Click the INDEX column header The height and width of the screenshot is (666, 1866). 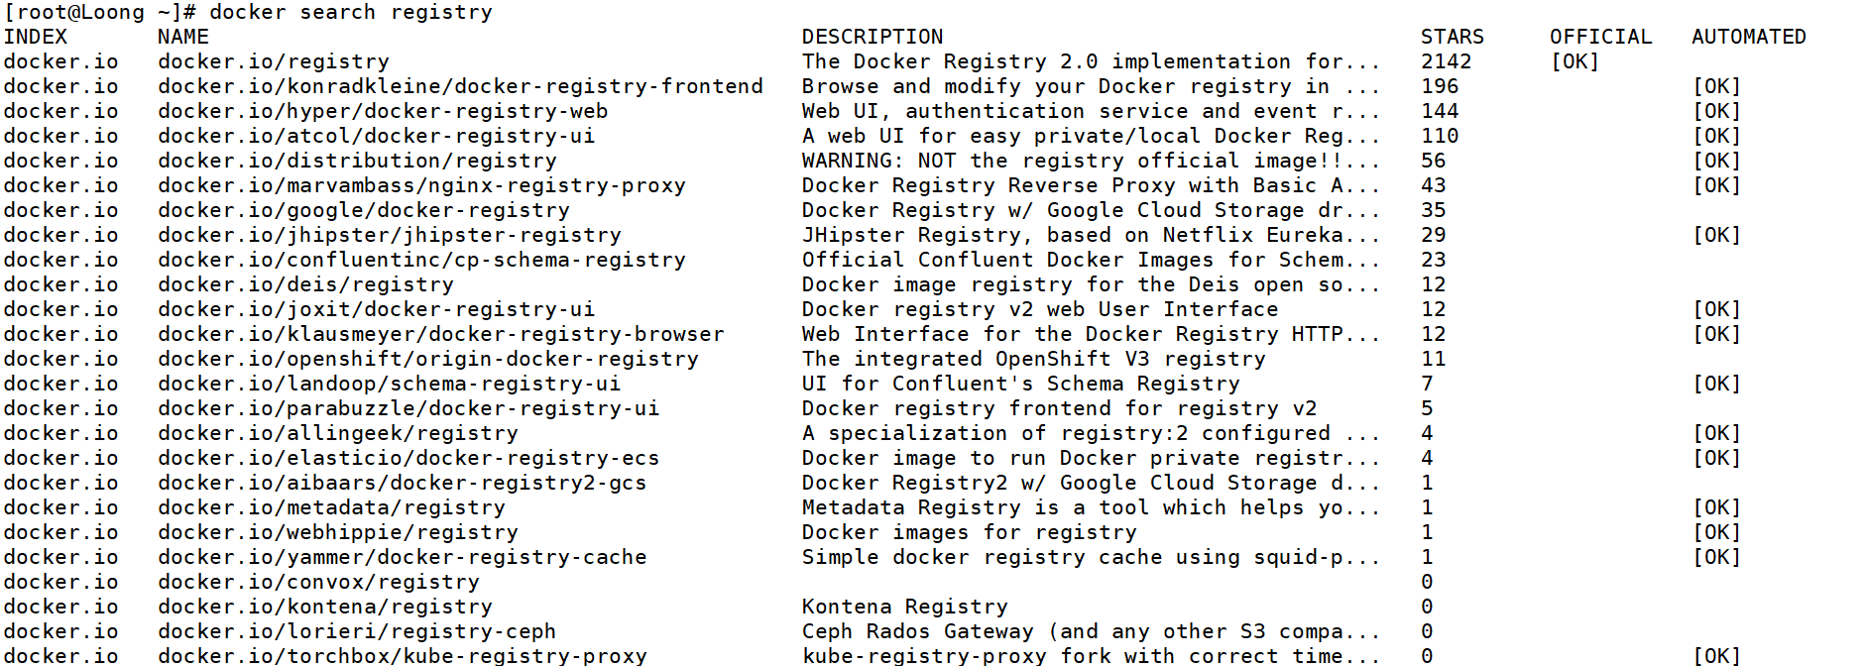coord(36,37)
